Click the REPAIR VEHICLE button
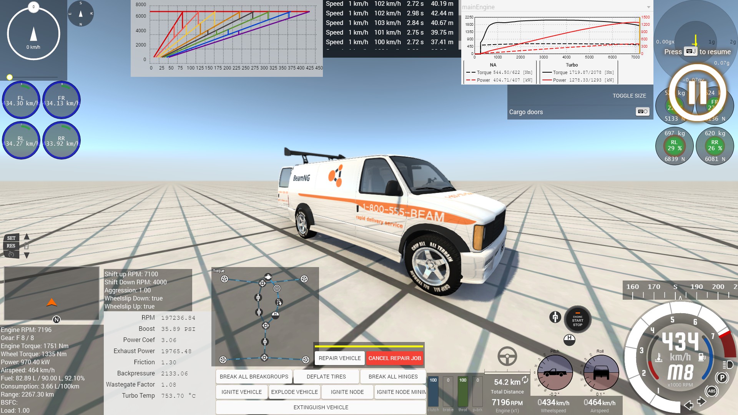 tap(339, 358)
